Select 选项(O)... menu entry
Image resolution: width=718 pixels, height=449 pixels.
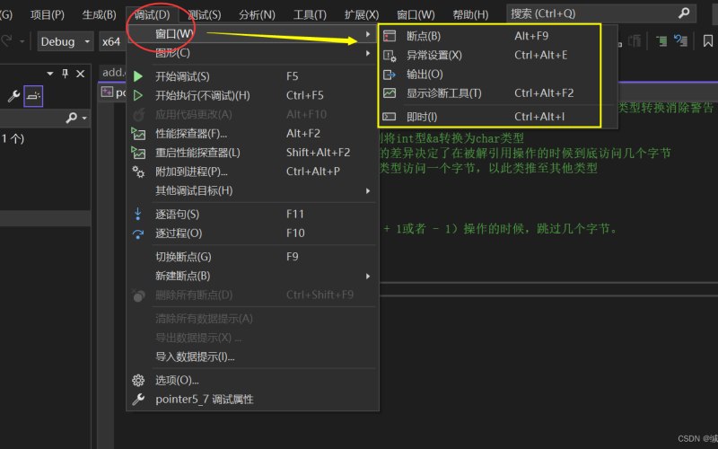coord(253,380)
